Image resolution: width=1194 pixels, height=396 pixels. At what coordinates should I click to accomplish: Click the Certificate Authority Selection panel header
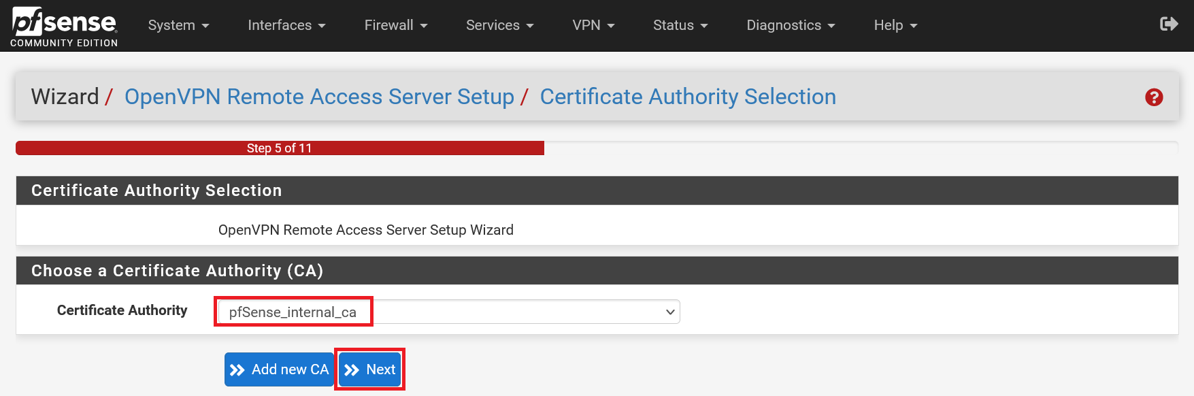[x=597, y=191]
